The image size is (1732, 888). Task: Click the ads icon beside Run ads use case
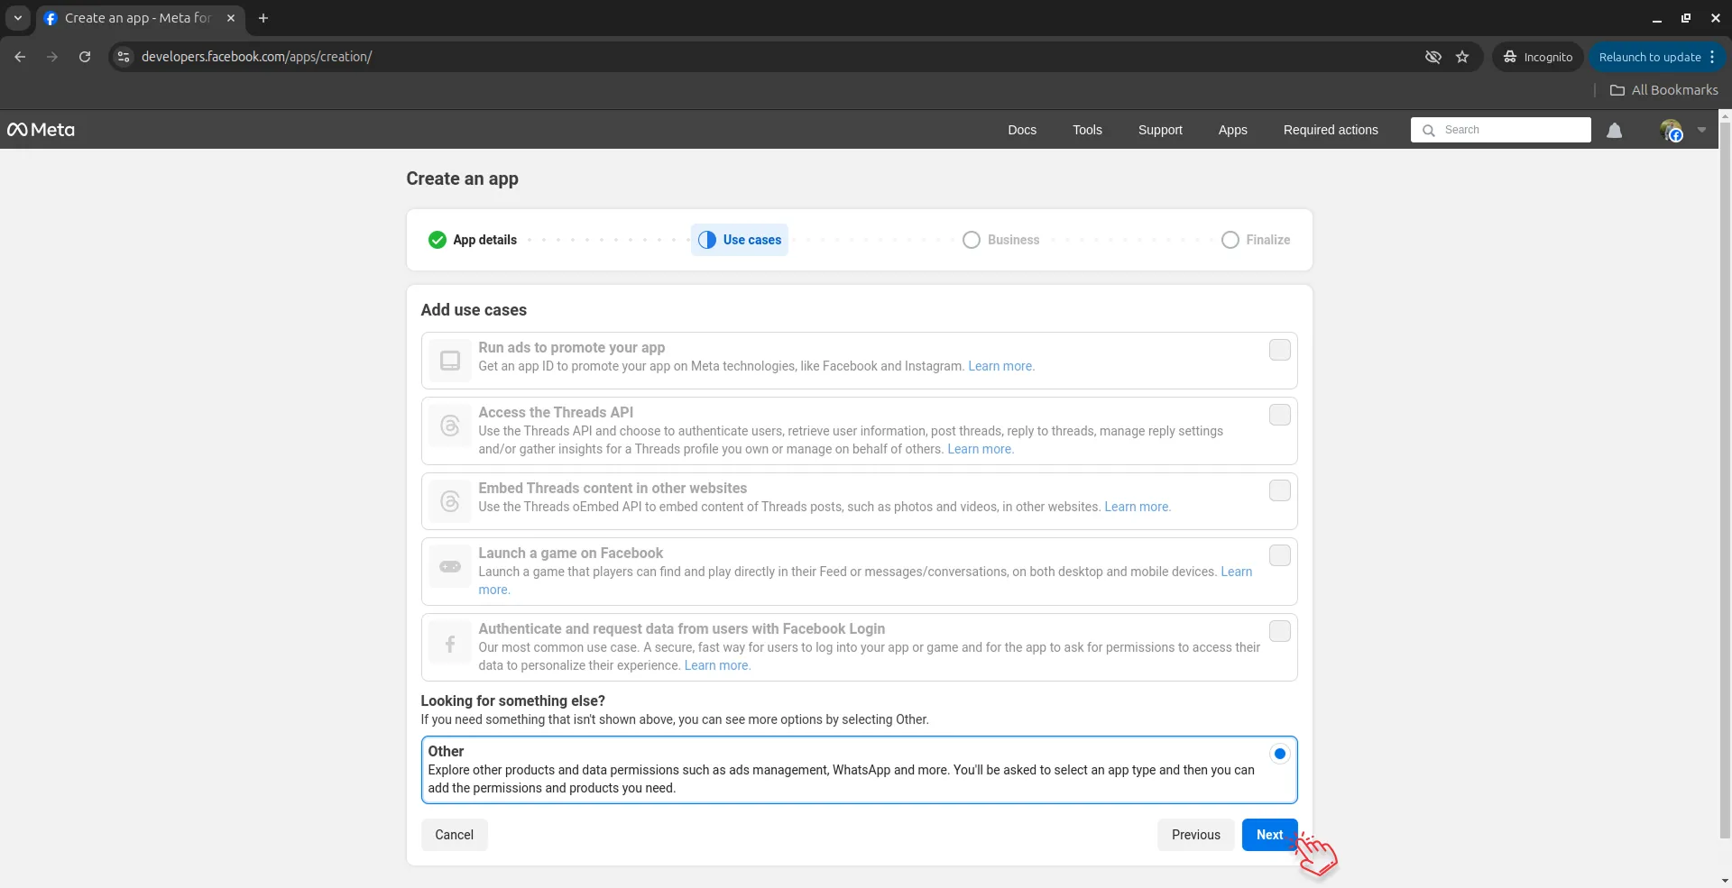pos(449,360)
